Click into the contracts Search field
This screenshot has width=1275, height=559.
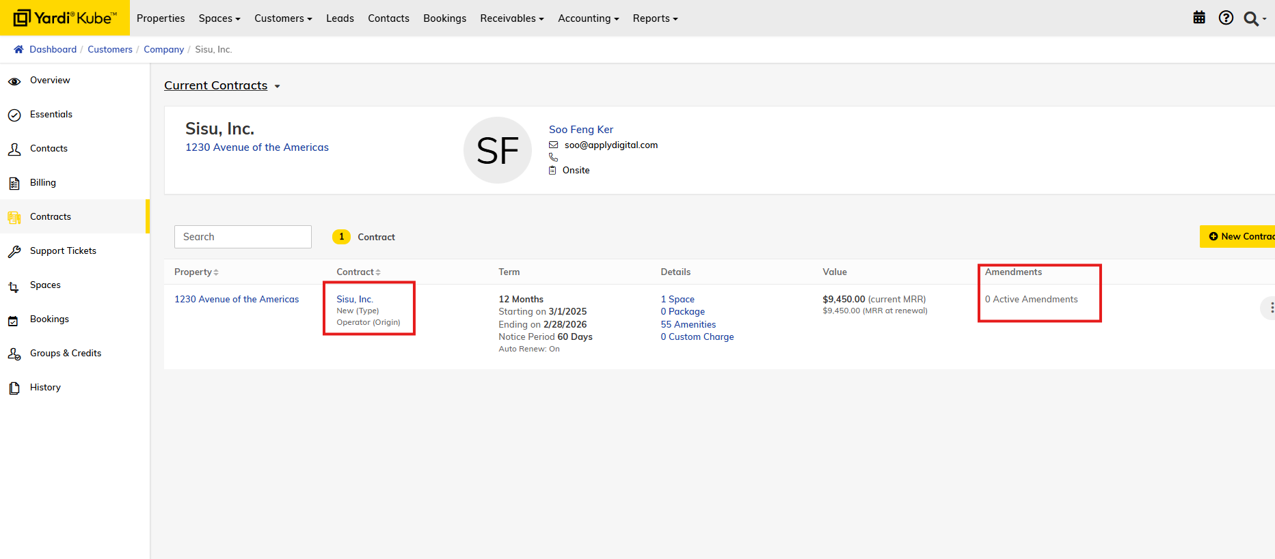243,237
